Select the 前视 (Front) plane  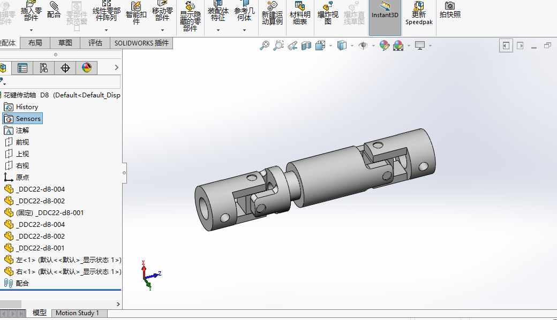point(17,142)
